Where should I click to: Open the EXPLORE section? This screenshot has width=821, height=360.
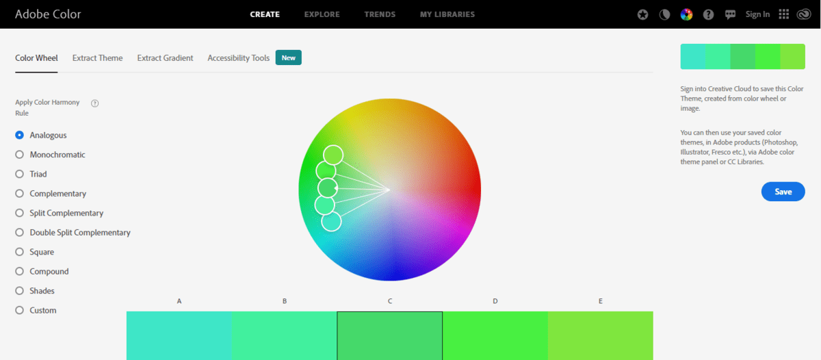point(322,14)
